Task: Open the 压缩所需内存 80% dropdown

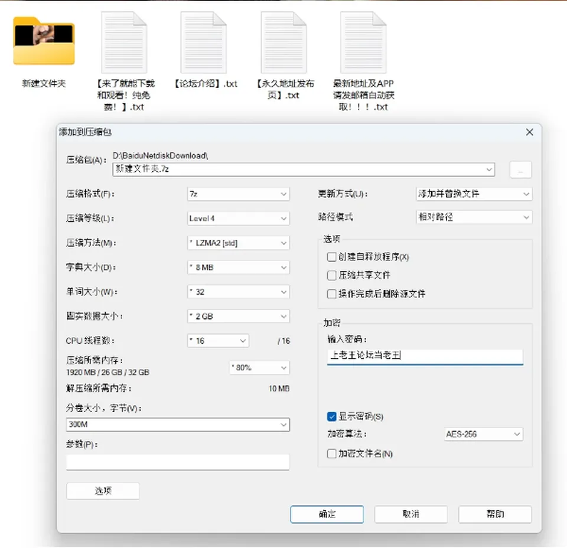Action: [259, 368]
